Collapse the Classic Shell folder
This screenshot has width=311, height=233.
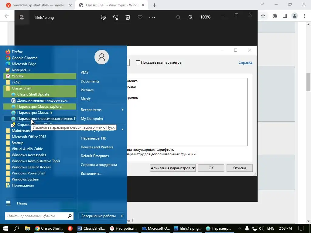[x=40, y=88]
